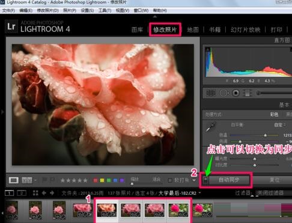Select the spot removal tool icon

224,93
